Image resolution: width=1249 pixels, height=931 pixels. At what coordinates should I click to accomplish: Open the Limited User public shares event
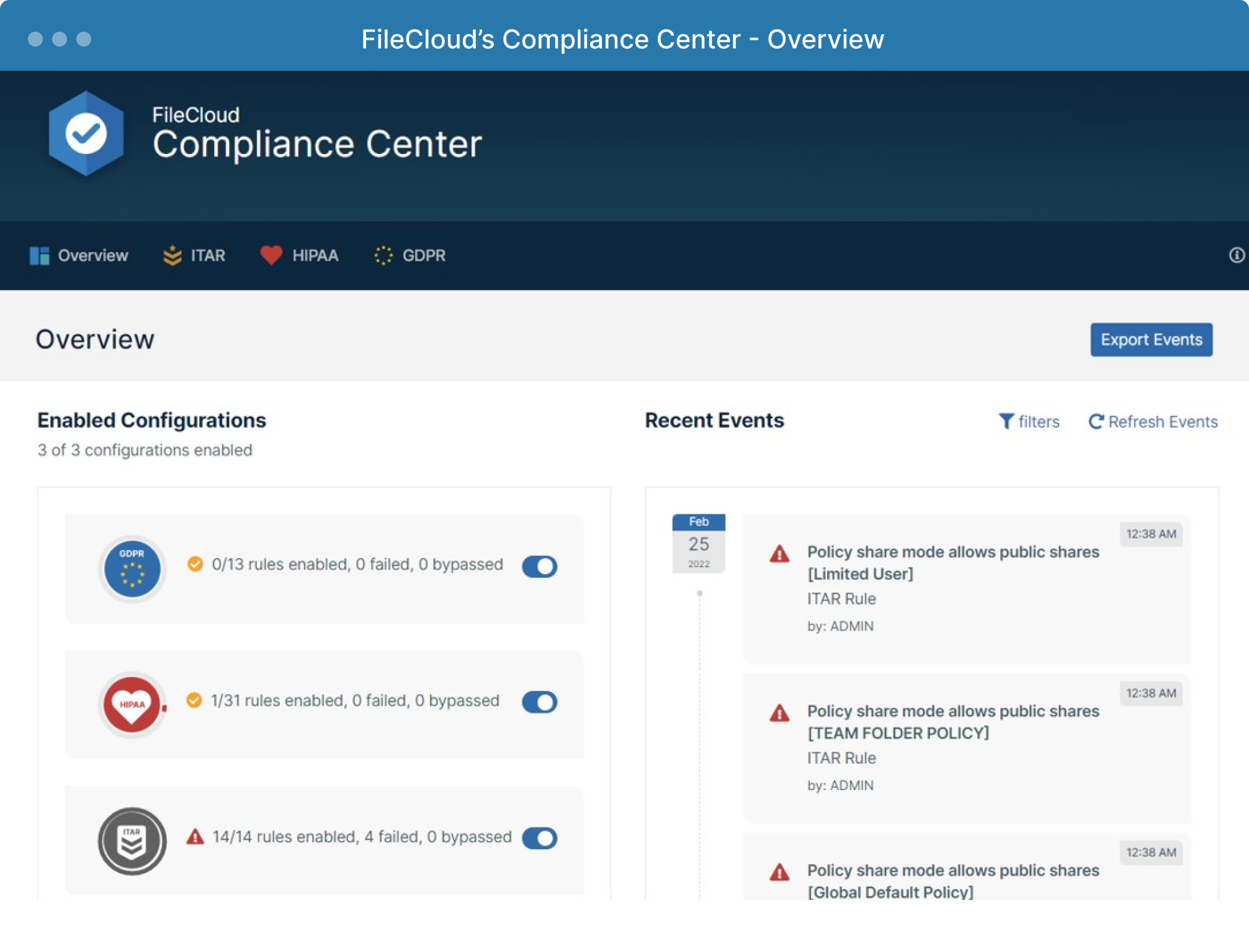tap(967, 589)
